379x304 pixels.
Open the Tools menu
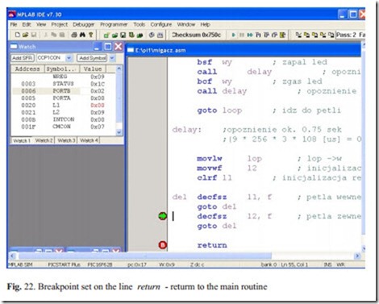pyautogui.click(x=139, y=24)
